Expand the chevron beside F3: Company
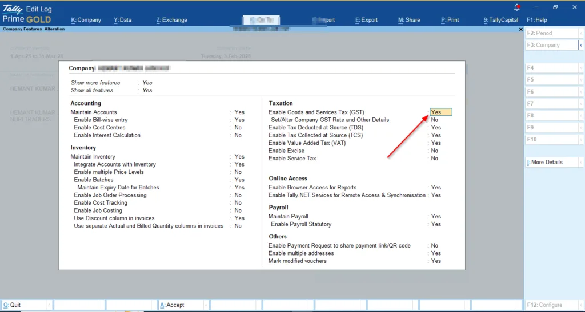The height and width of the screenshot is (312, 585). point(581,45)
